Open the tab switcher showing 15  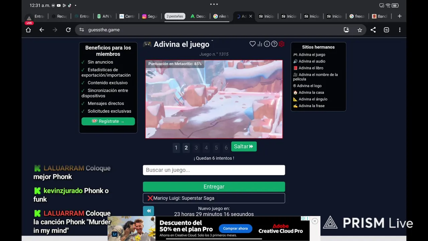tap(387, 30)
